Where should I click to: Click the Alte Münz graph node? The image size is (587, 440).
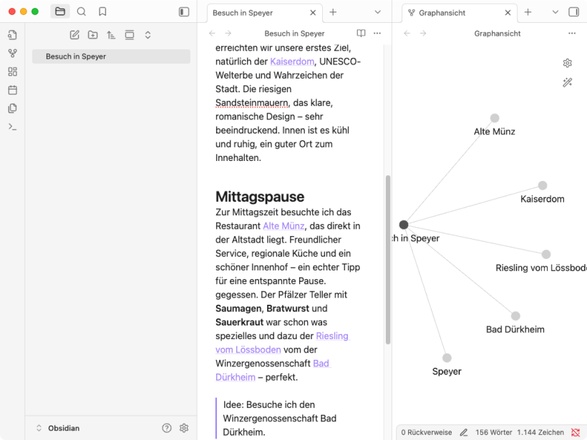click(495, 118)
